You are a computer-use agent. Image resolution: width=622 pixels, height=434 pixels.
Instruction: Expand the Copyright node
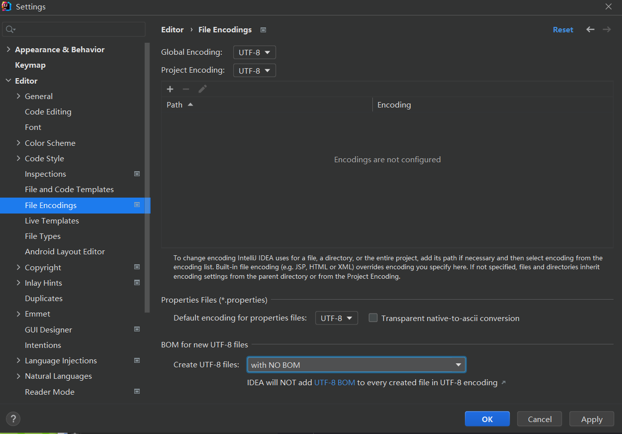click(x=18, y=267)
